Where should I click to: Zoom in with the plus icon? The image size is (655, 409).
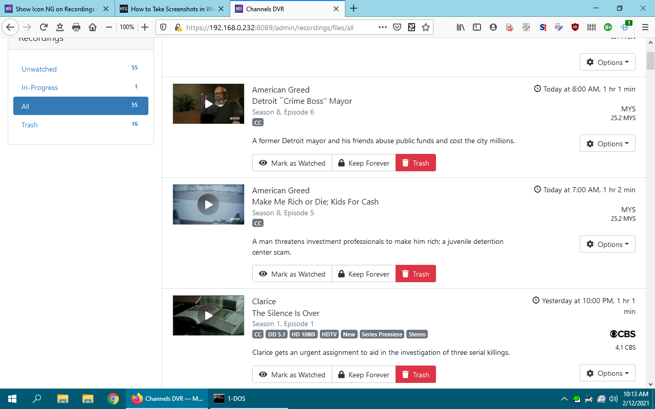click(x=145, y=27)
